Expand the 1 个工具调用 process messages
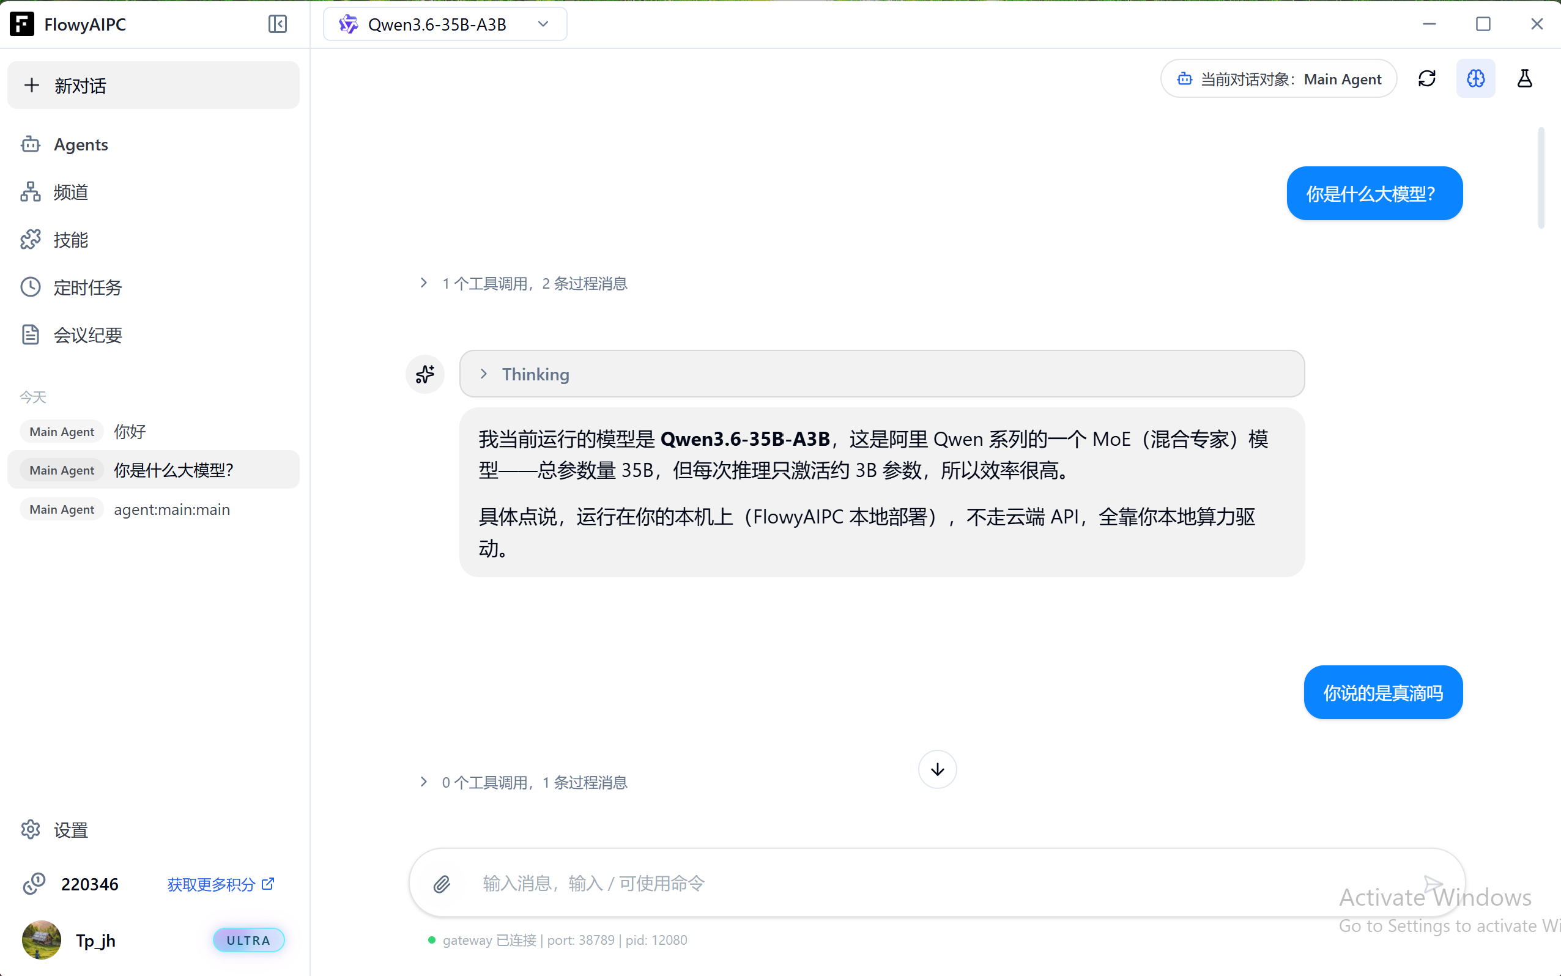This screenshot has width=1561, height=976. 524,283
